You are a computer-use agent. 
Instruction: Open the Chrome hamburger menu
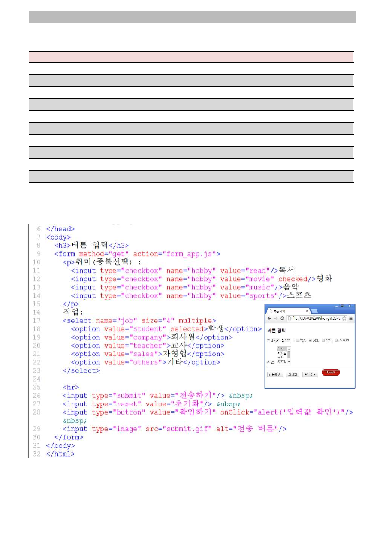(351, 319)
